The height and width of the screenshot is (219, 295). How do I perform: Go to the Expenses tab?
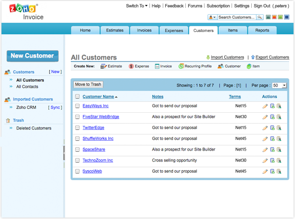pos(174,31)
